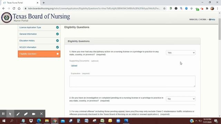Open a new browser tab
Image resolution: width=221 pixels, height=124 pixels.
click(44, 3)
